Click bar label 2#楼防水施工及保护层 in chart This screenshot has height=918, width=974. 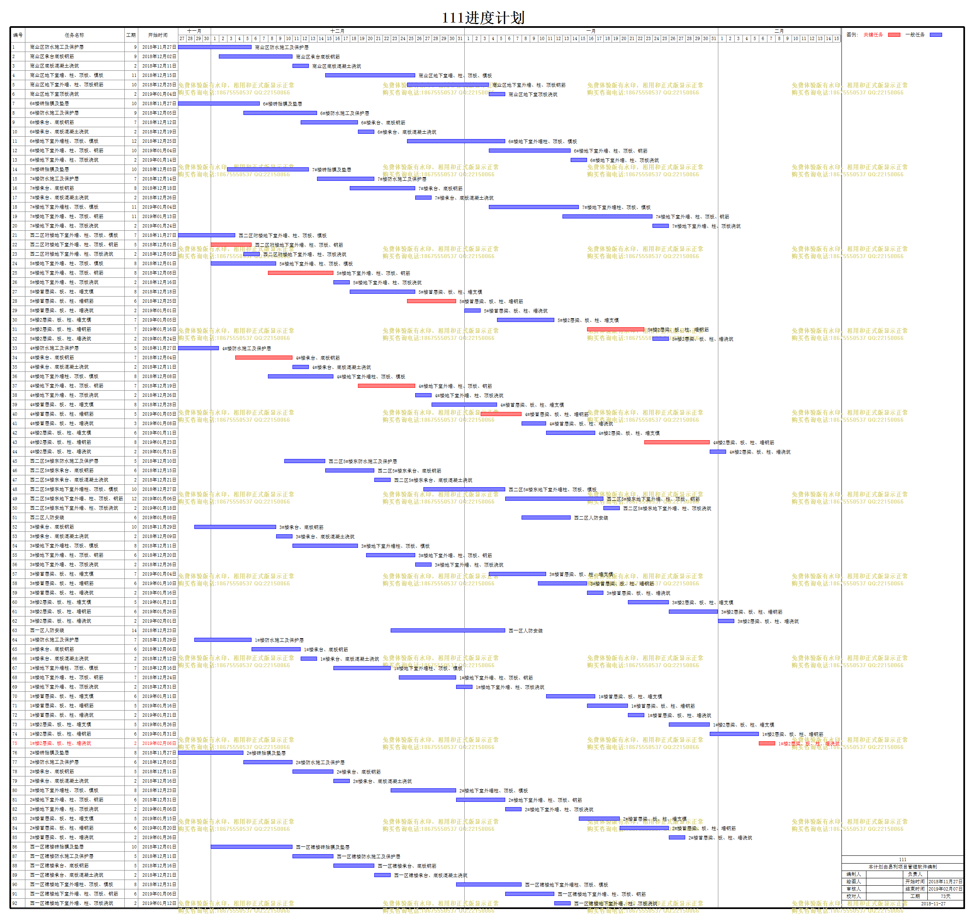(x=320, y=763)
